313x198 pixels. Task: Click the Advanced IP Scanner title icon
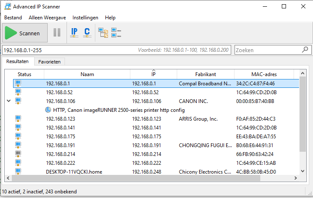coord(8,6)
